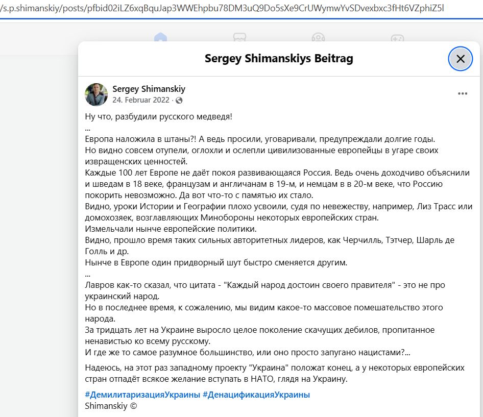This screenshot has width=483, height=417.
Task: Expand the post options via the ellipsis control
Action: pyautogui.click(x=463, y=93)
